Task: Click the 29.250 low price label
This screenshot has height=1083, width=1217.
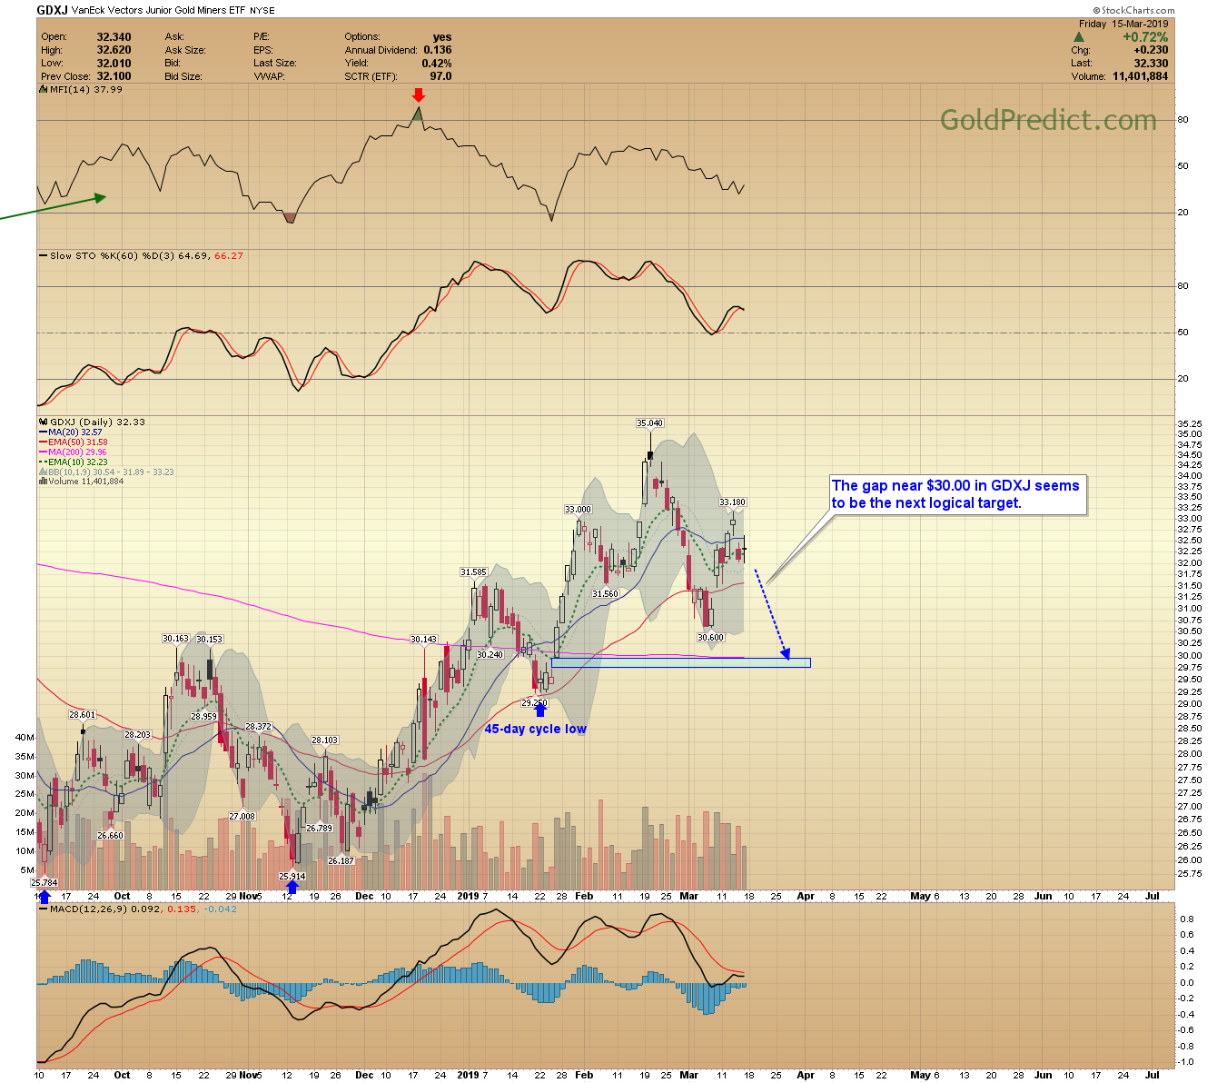Action: click(534, 703)
